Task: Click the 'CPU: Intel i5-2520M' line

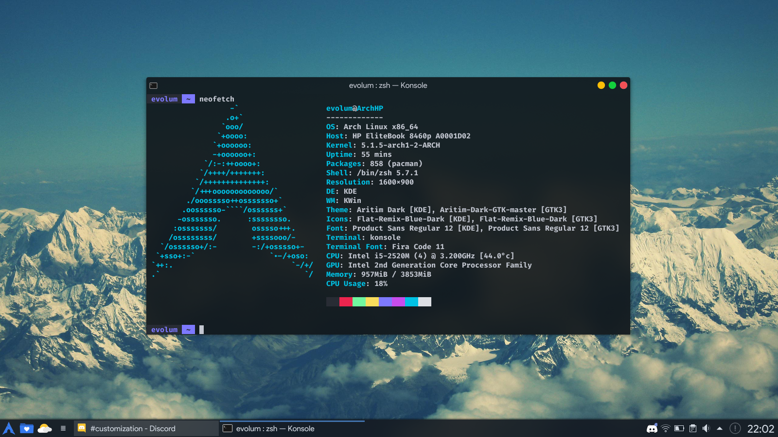Action: click(x=420, y=256)
